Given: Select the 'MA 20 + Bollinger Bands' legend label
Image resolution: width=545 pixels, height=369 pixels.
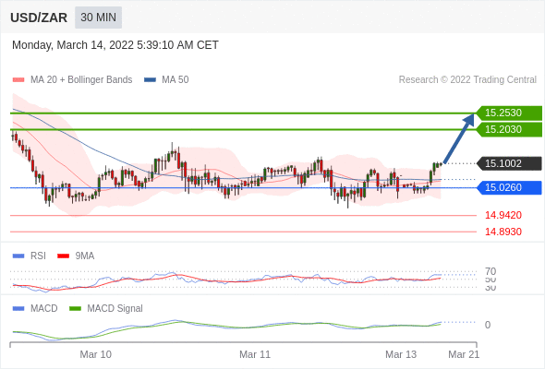Looking at the screenshot, I should pyautogui.click(x=81, y=80).
